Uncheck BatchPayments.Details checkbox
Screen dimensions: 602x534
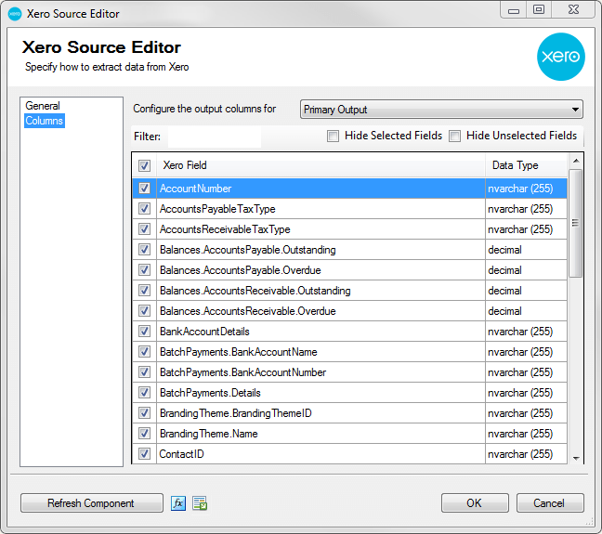click(144, 392)
